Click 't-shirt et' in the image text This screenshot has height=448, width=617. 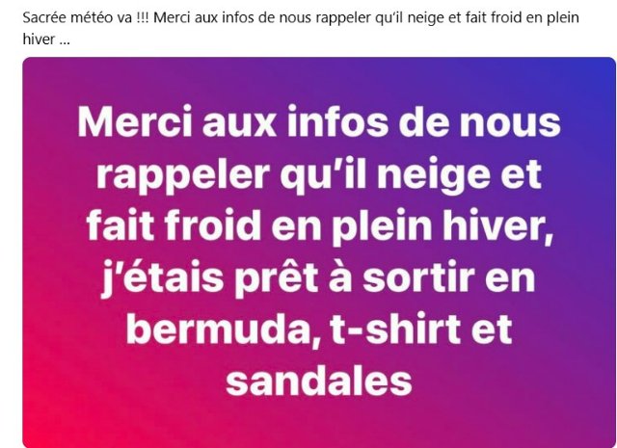[x=421, y=329]
